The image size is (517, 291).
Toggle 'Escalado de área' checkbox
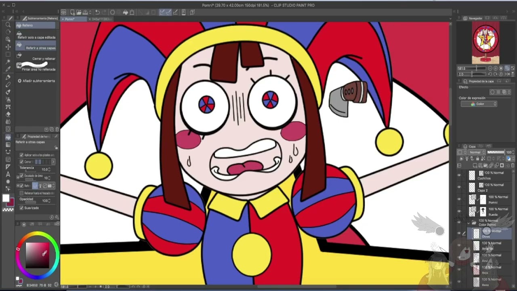[x=21, y=177]
